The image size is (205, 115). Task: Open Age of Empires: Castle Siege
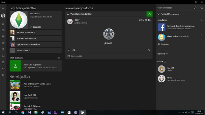[x=36, y=85]
